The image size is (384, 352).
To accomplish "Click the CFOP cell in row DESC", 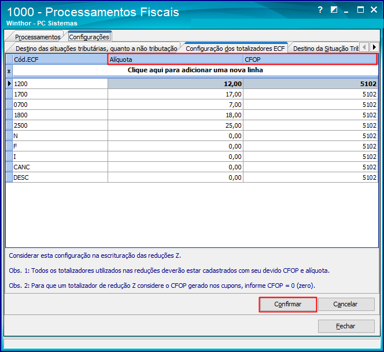I will coord(311,177).
